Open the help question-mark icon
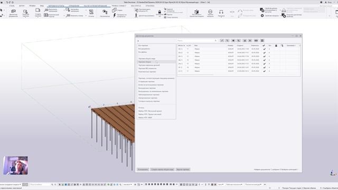This screenshot has width=338, height=190. 321,2
